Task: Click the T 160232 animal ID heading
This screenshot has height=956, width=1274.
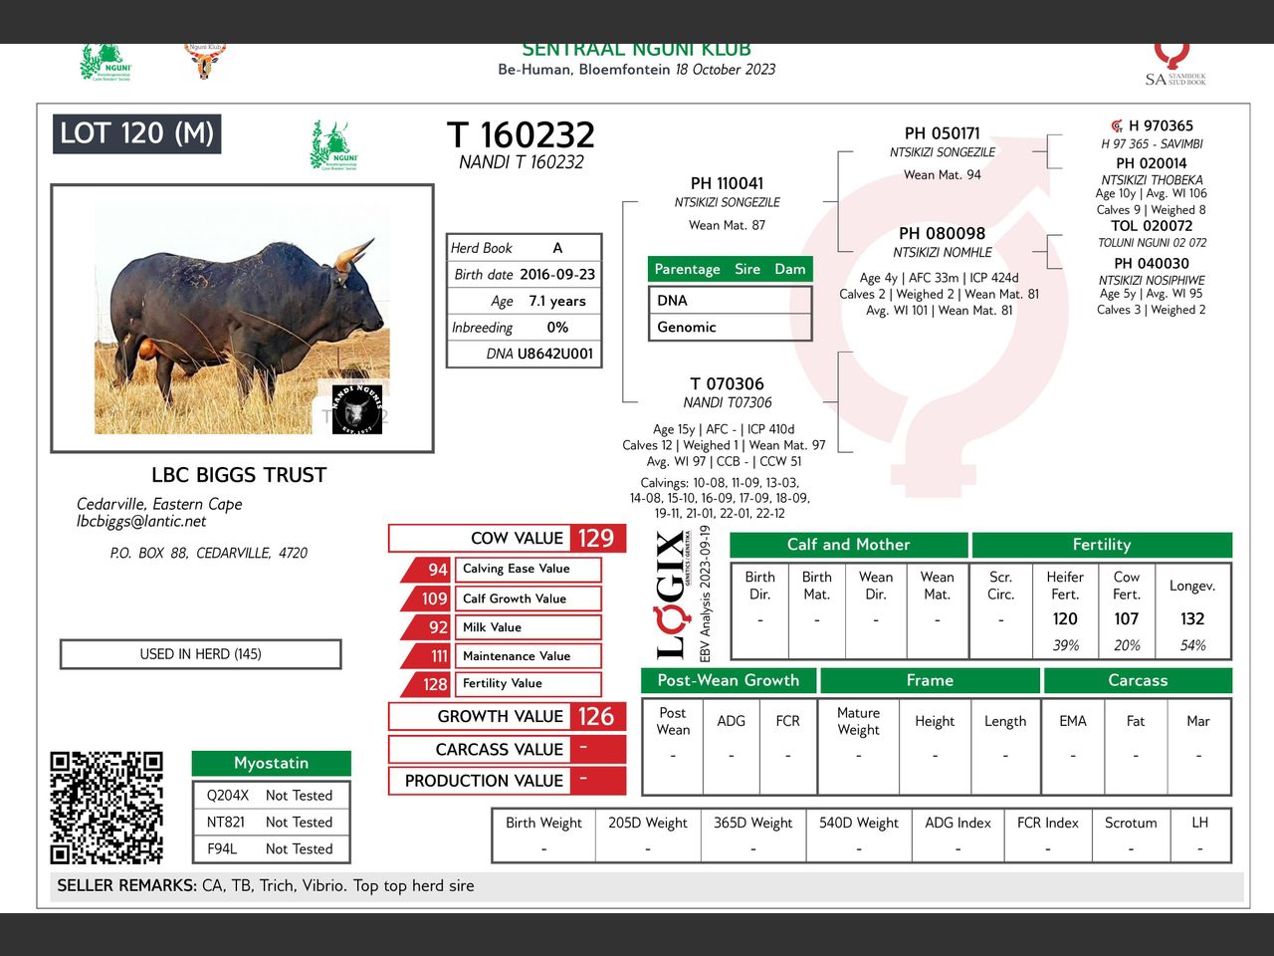Action: 521,134
